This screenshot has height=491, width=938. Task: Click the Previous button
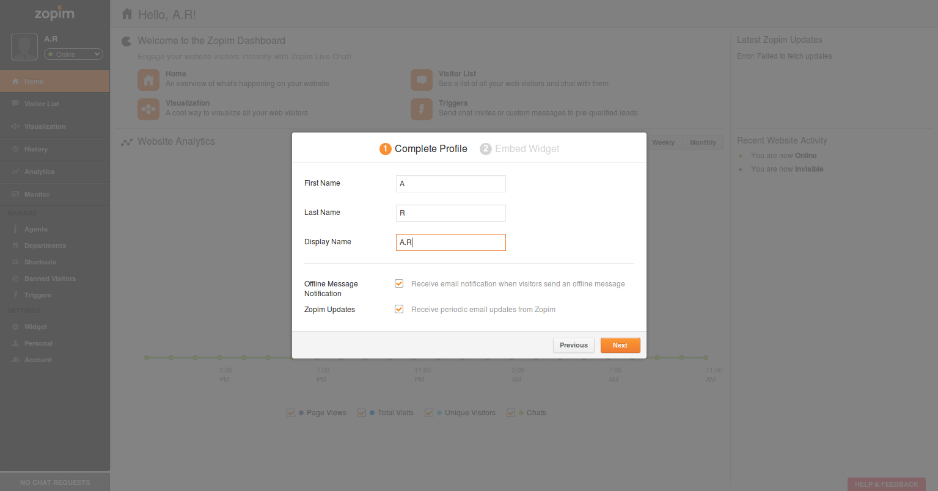[x=574, y=345]
